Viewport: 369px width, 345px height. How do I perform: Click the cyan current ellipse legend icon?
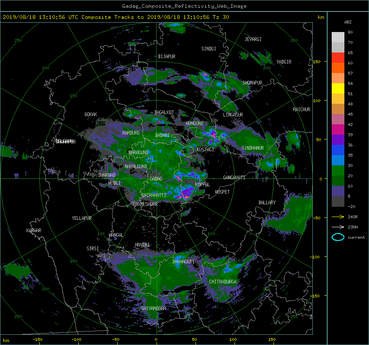(338, 237)
